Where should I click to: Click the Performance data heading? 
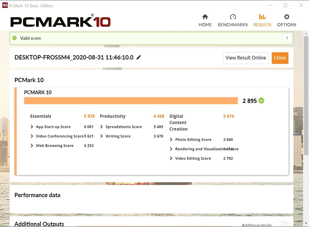[37, 195]
